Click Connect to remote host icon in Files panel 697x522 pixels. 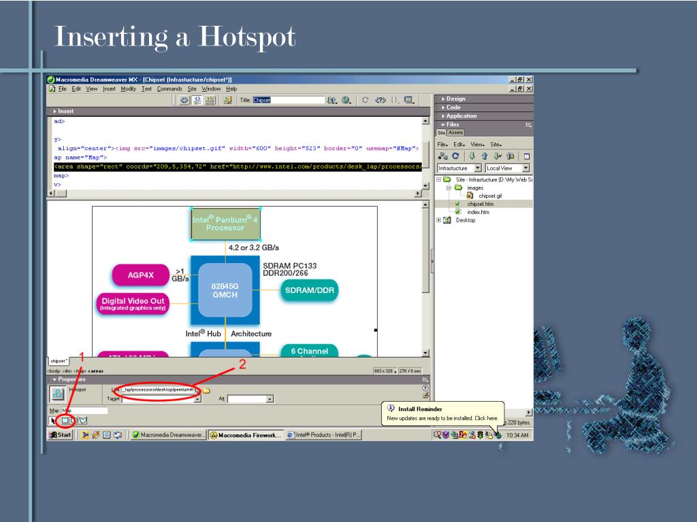click(442, 156)
